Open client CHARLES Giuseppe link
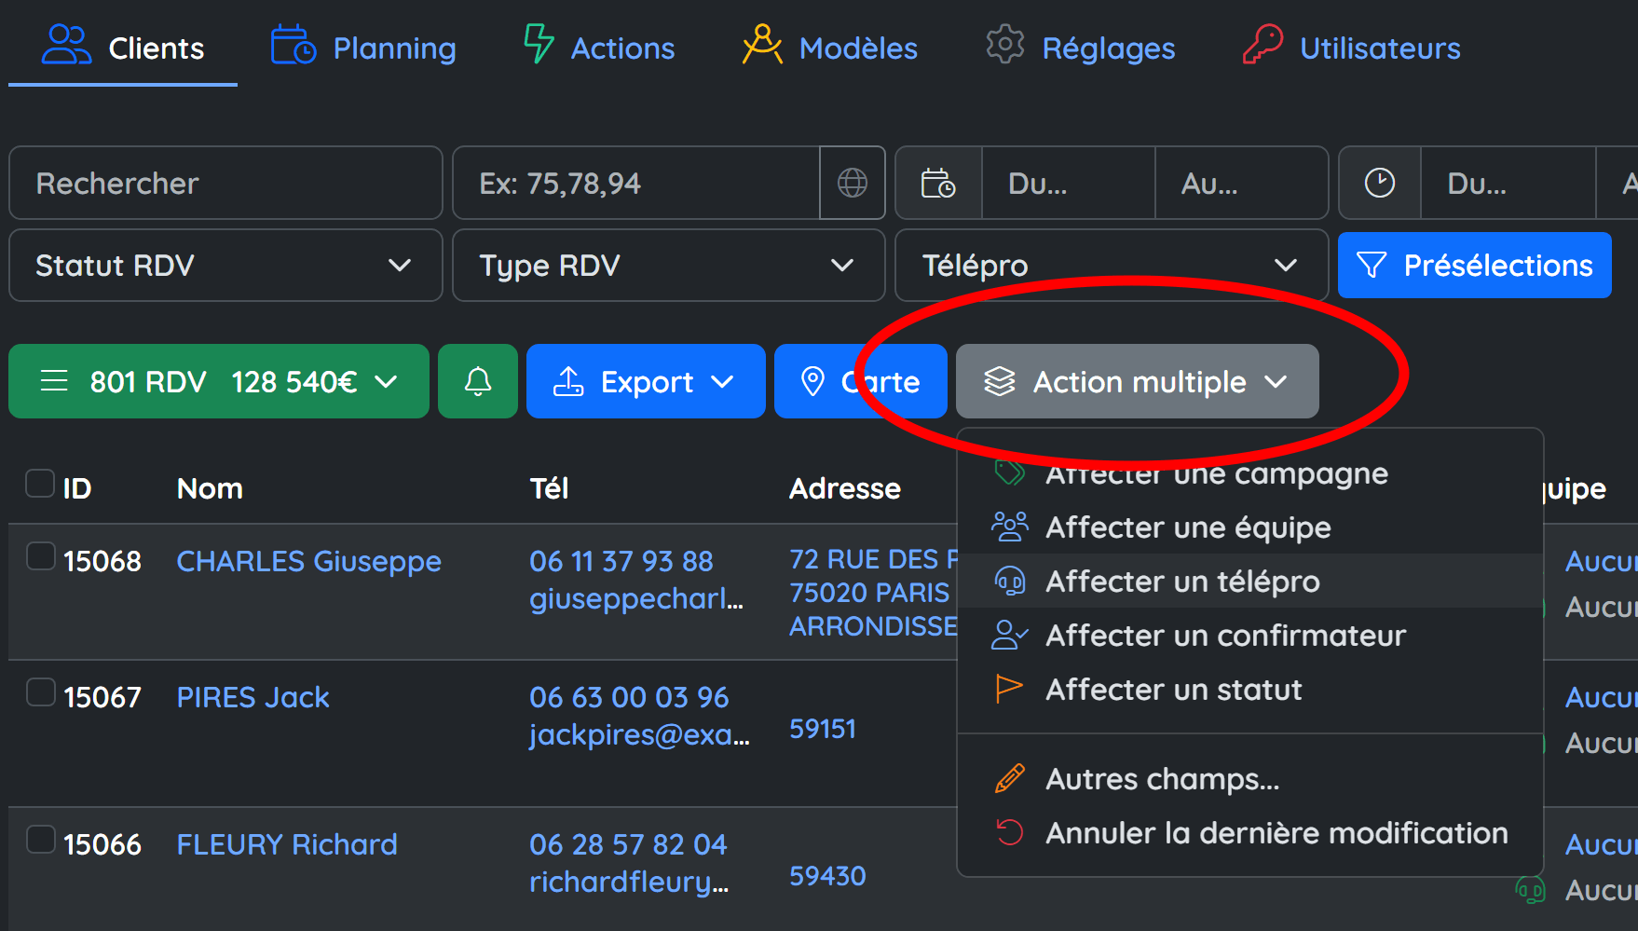The height and width of the screenshot is (931, 1638). tap(308, 562)
